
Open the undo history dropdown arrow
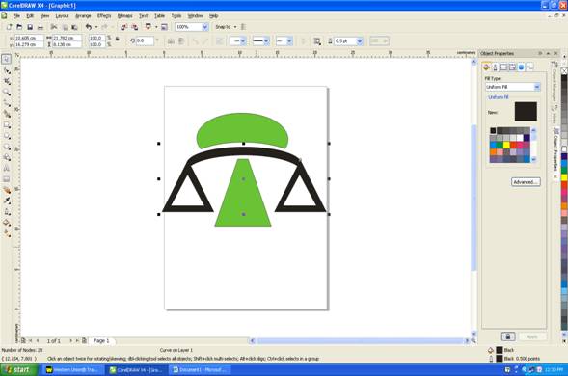[96, 27]
